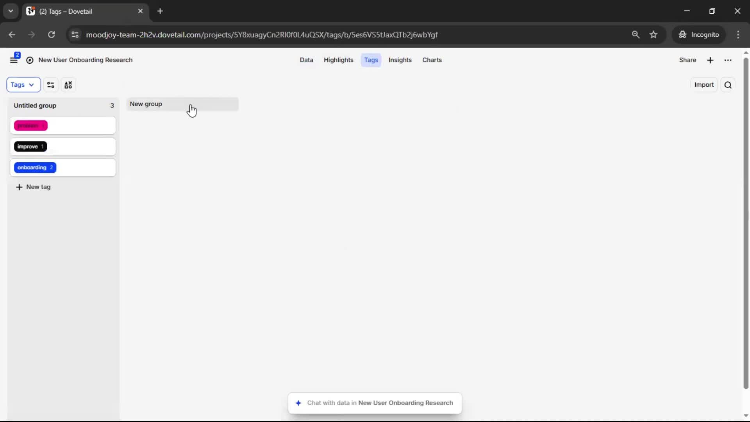Switch to the Highlights tab
This screenshot has width=750, height=422.
pos(338,60)
